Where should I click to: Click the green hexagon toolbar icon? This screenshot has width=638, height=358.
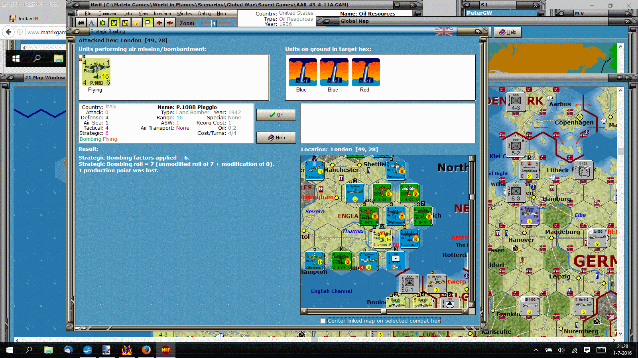[103, 23]
